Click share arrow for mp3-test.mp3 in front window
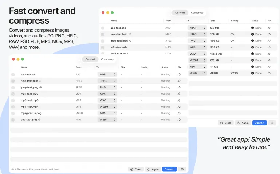Image resolution: width=280 pixels, height=174 pixels. [179, 100]
